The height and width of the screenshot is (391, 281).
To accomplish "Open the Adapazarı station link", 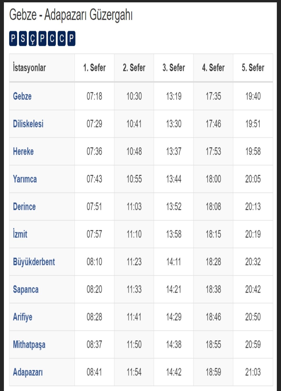I will coord(28,372).
